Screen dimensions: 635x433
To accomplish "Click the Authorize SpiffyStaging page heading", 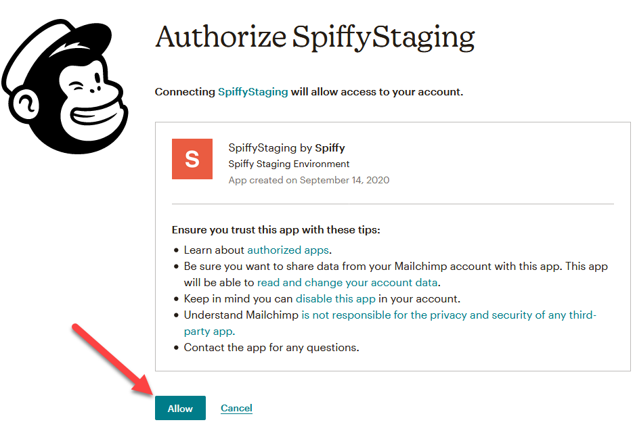I will pyautogui.click(x=315, y=37).
